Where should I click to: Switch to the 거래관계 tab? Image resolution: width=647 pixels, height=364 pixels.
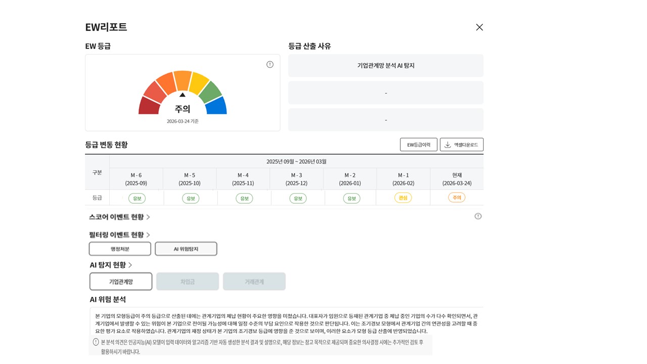pos(254,282)
